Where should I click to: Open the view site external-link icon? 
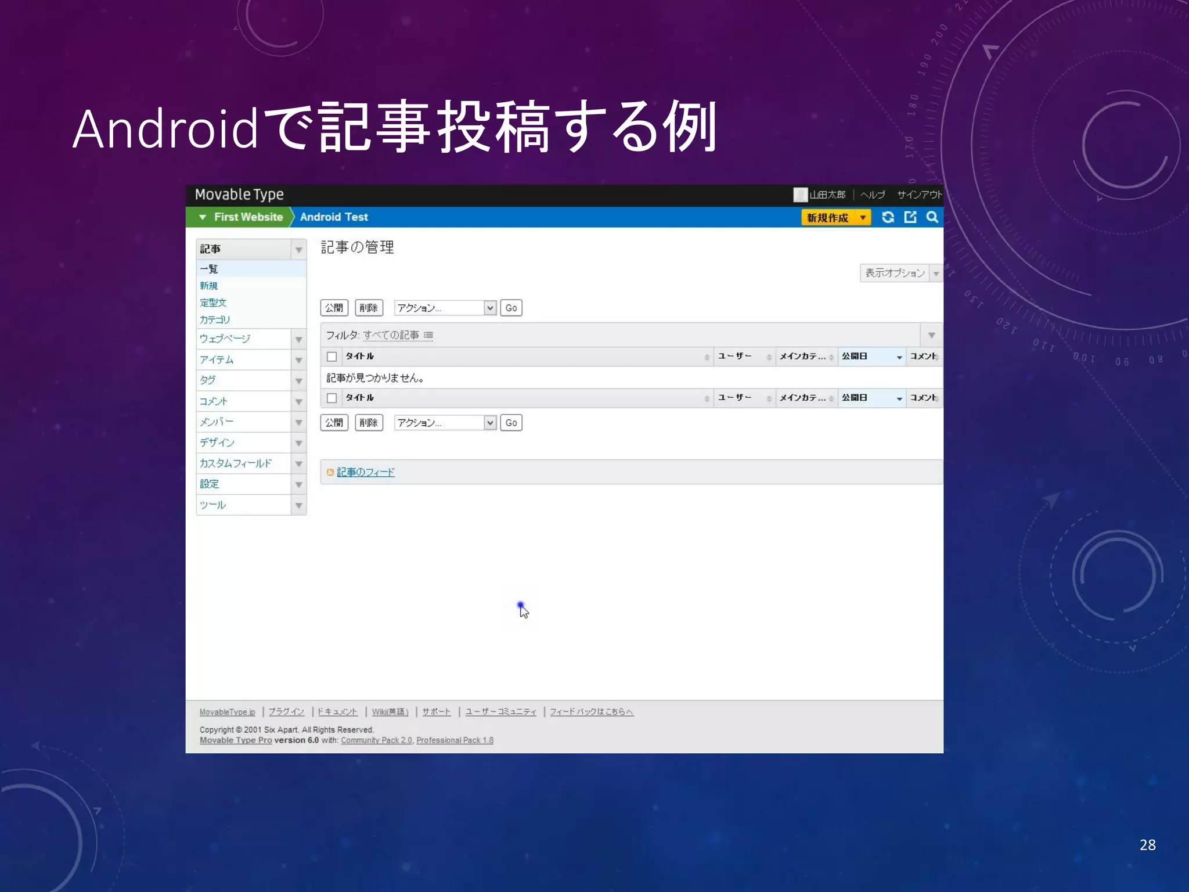click(x=910, y=217)
